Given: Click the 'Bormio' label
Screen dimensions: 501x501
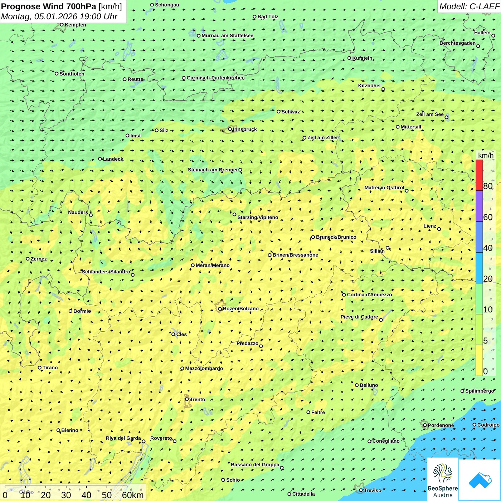Looking at the screenshot, I should pyautogui.click(x=82, y=311).
